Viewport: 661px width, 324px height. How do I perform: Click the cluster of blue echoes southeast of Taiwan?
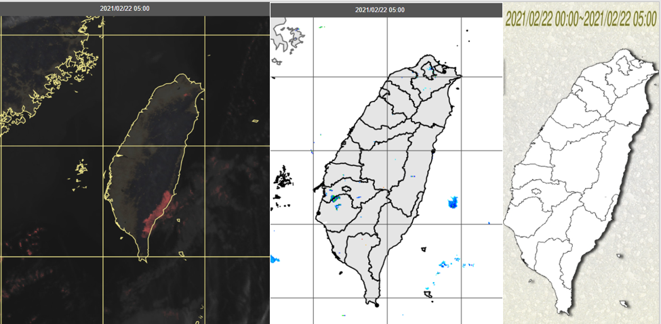tap(454, 264)
